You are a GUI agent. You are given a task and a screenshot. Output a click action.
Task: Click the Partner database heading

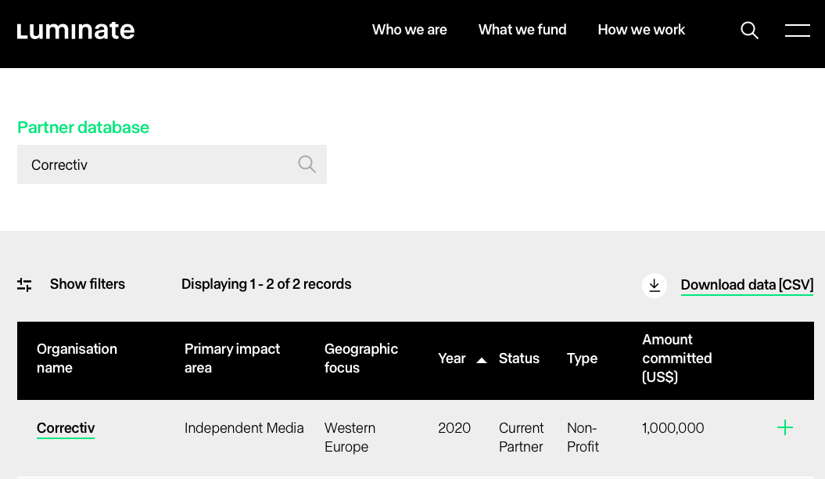pos(83,128)
